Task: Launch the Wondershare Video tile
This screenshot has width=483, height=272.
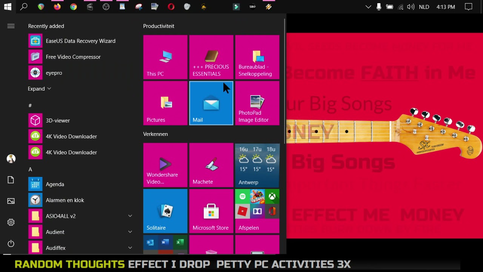Action: tap(165, 165)
